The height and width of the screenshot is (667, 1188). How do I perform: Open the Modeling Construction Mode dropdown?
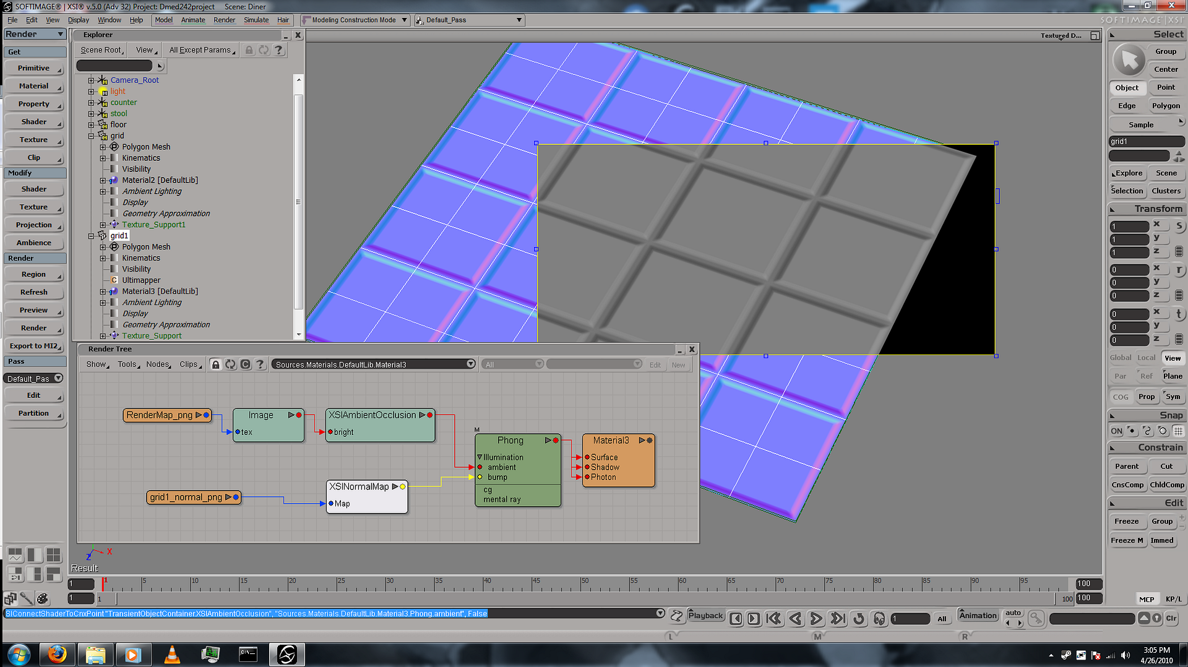point(355,20)
